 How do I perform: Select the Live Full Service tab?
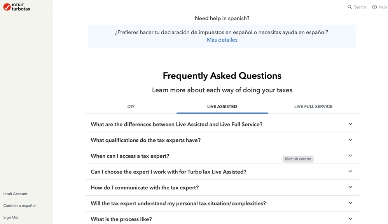click(313, 106)
